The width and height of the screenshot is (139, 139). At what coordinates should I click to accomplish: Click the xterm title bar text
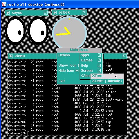(x=20, y=56)
